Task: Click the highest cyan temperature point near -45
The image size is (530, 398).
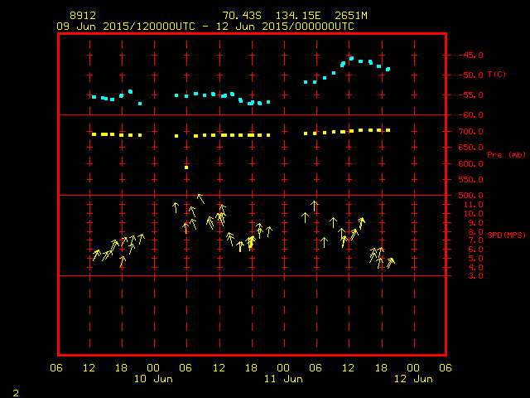Action: pyautogui.click(x=351, y=59)
